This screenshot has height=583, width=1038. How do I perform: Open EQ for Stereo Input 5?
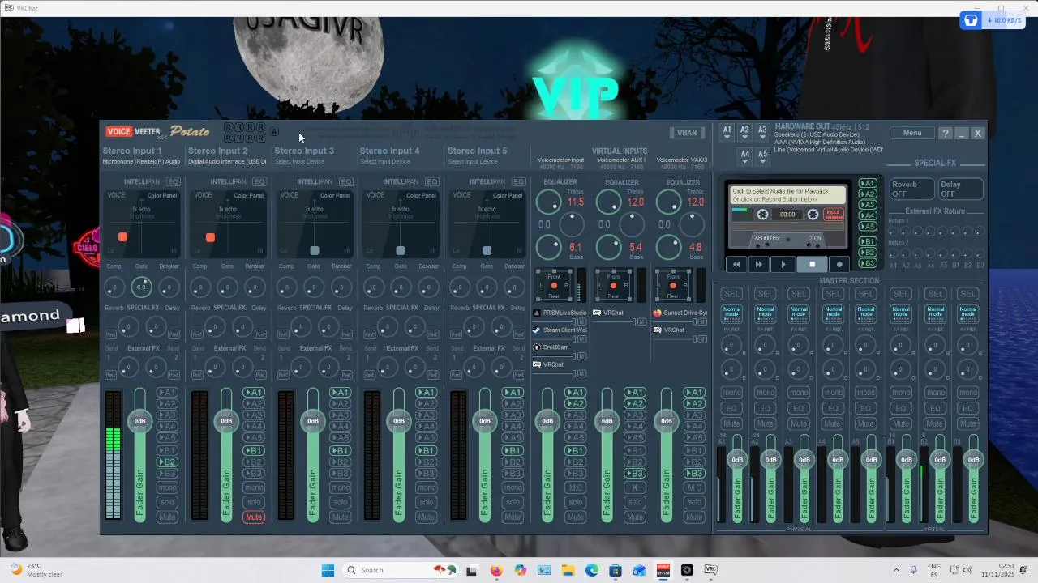coord(519,181)
